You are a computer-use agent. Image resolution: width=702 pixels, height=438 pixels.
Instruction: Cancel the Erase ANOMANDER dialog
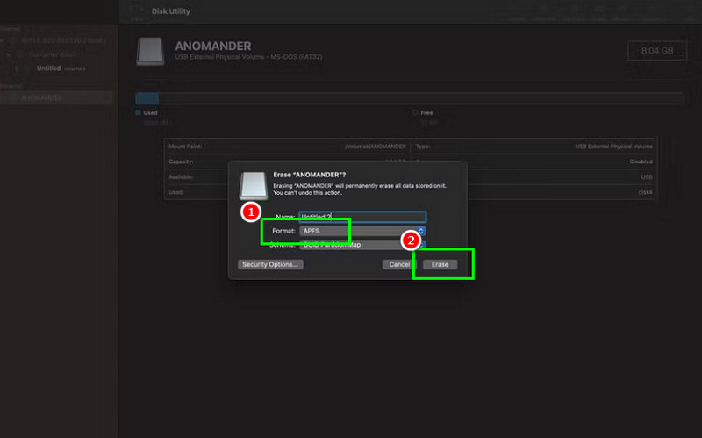tap(399, 265)
